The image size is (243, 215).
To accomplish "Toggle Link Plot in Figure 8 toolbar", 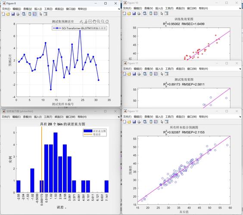I will click(x=24, y=14).
